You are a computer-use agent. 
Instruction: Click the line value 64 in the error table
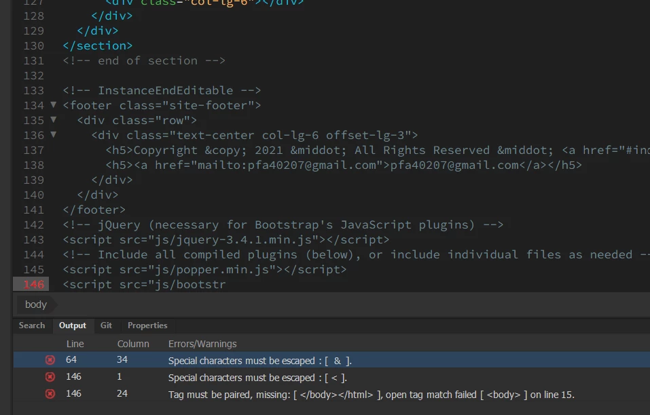71,360
